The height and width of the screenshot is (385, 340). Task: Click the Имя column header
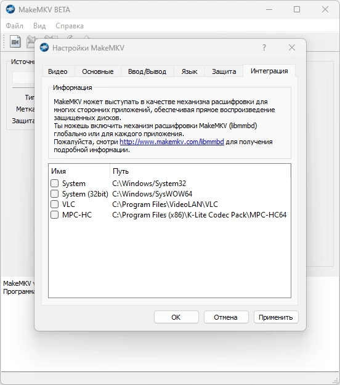(79, 171)
